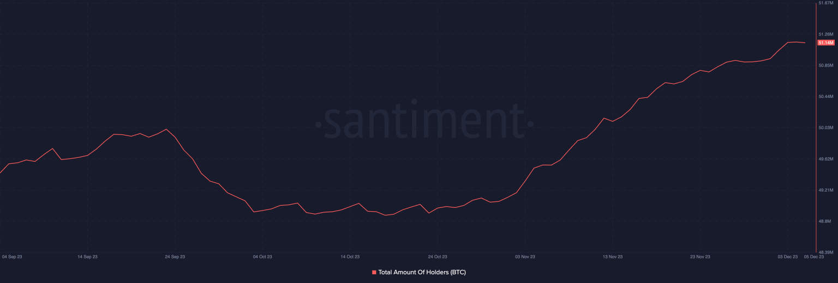
Task: Select the 03 Nov 23 x-axis label
Action: coord(525,256)
